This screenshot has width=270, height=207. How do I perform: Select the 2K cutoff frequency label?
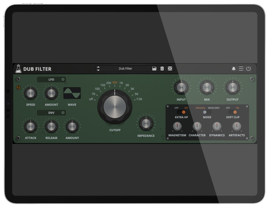(x=127, y=85)
